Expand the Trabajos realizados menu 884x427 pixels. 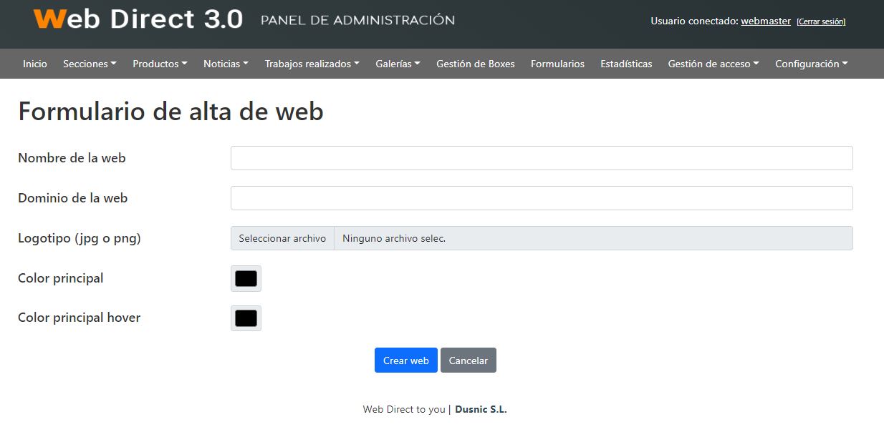(x=312, y=64)
